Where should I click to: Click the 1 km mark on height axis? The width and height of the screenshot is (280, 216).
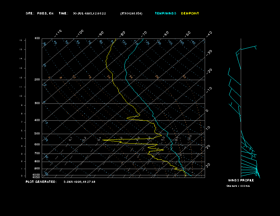point(22,169)
